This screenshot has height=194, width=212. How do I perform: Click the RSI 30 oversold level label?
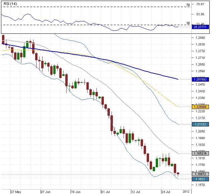[x=188, y=23]
